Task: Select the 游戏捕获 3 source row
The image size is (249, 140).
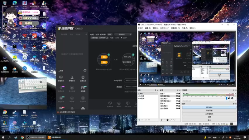Action: pos(170,106)
